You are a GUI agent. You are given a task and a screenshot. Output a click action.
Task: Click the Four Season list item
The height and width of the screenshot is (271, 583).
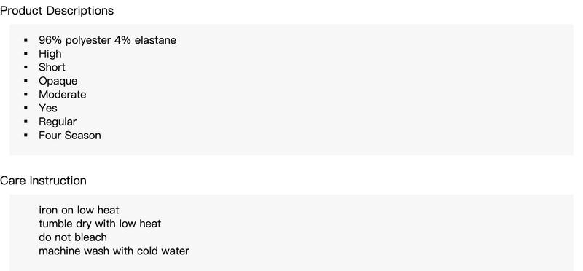(70, 135)
